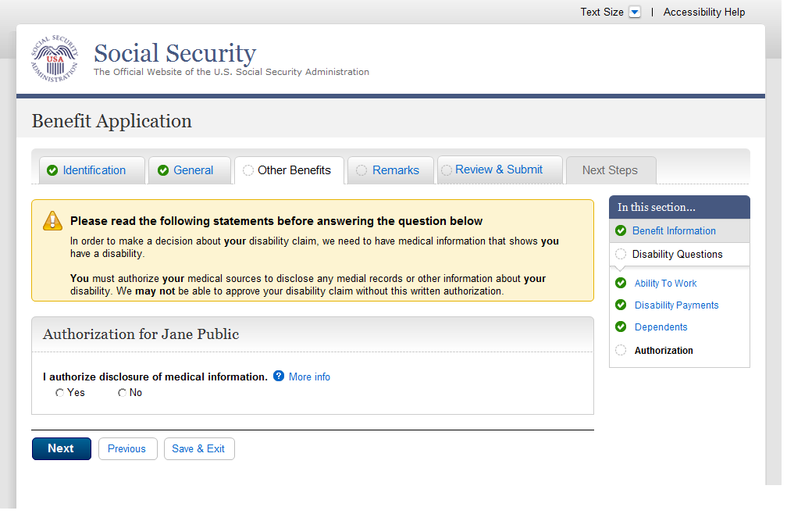Open the Review & Submit tab
The height and width of the screenshot is (514, 787).
(498, 170)
